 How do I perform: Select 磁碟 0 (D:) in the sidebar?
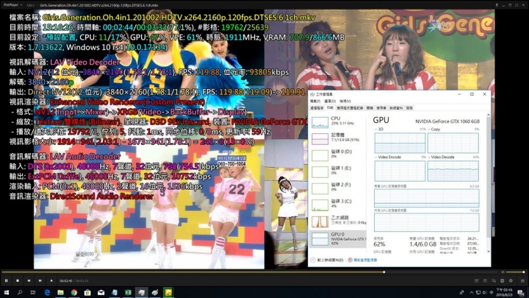pyautogui.click(x=337, y=155)
